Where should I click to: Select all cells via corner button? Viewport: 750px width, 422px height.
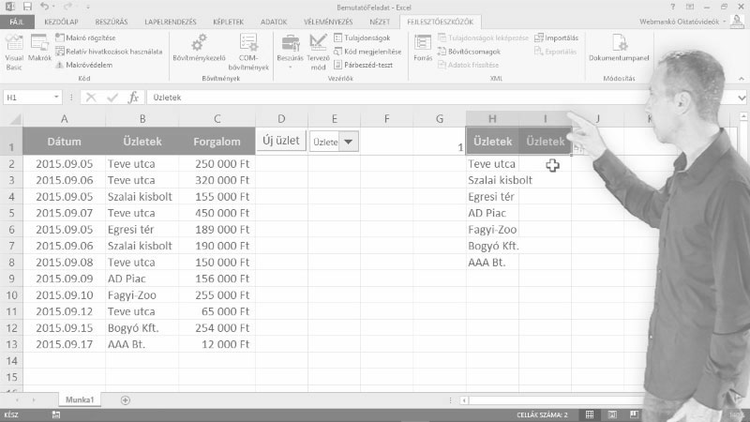click(x=11, y=119)
